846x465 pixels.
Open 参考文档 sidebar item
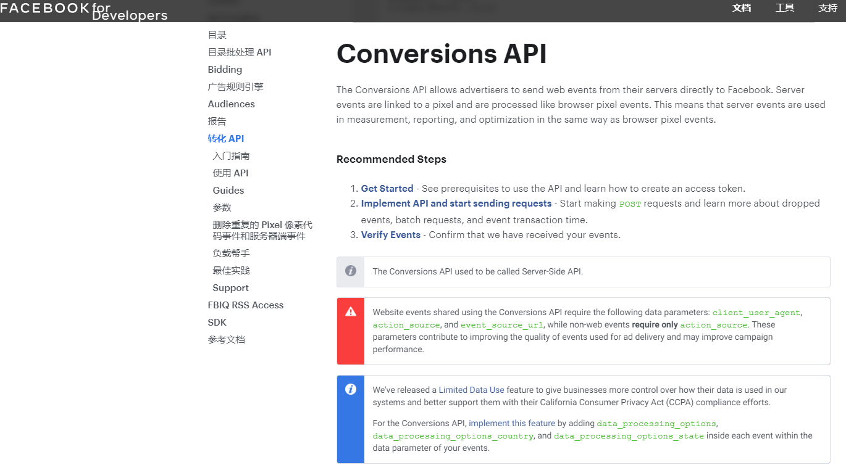click(227, 340)
